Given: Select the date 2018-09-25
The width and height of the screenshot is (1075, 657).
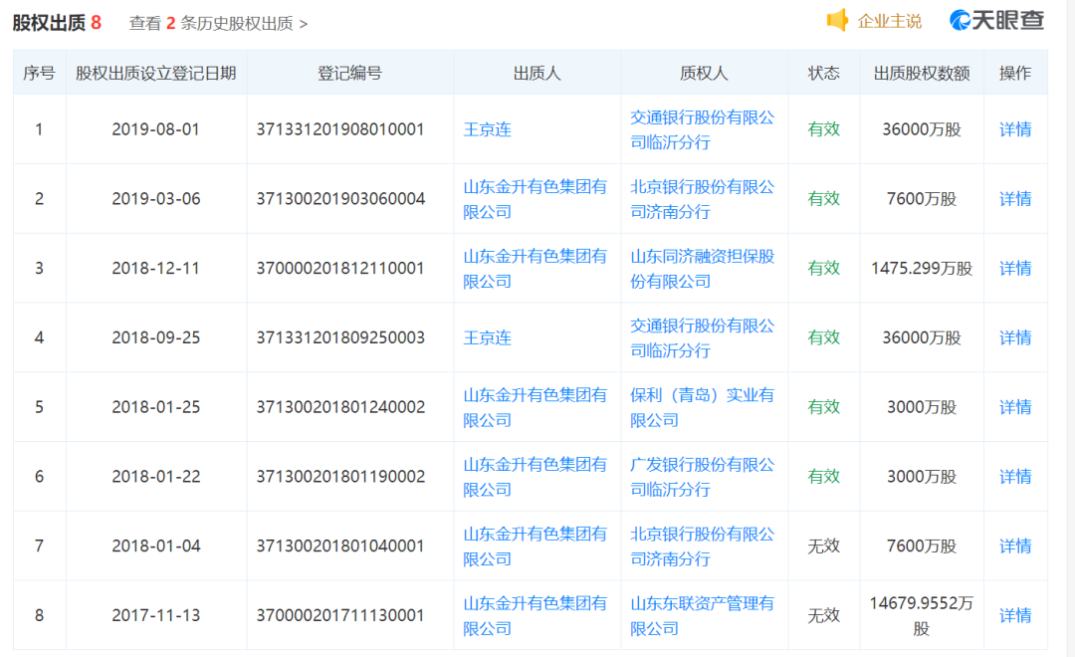Looking at the screenshot, I should pos(156,337).
